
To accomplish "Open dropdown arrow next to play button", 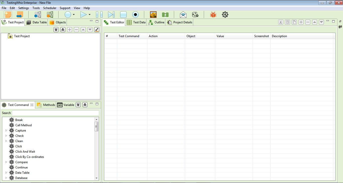I will [89, 15].
